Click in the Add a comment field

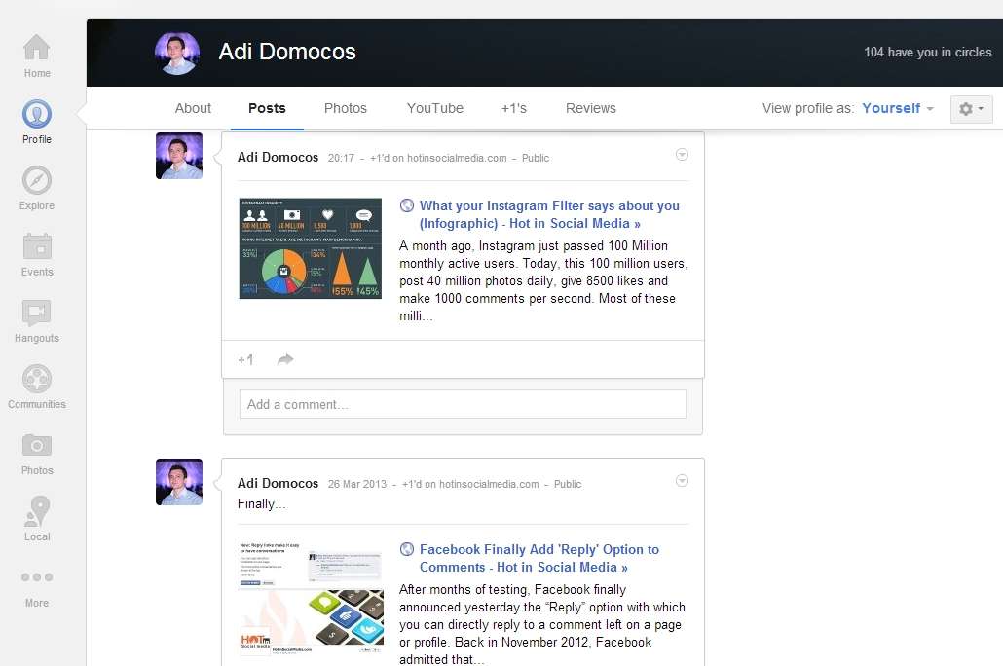pyautogui.click(x=463, y=404)
